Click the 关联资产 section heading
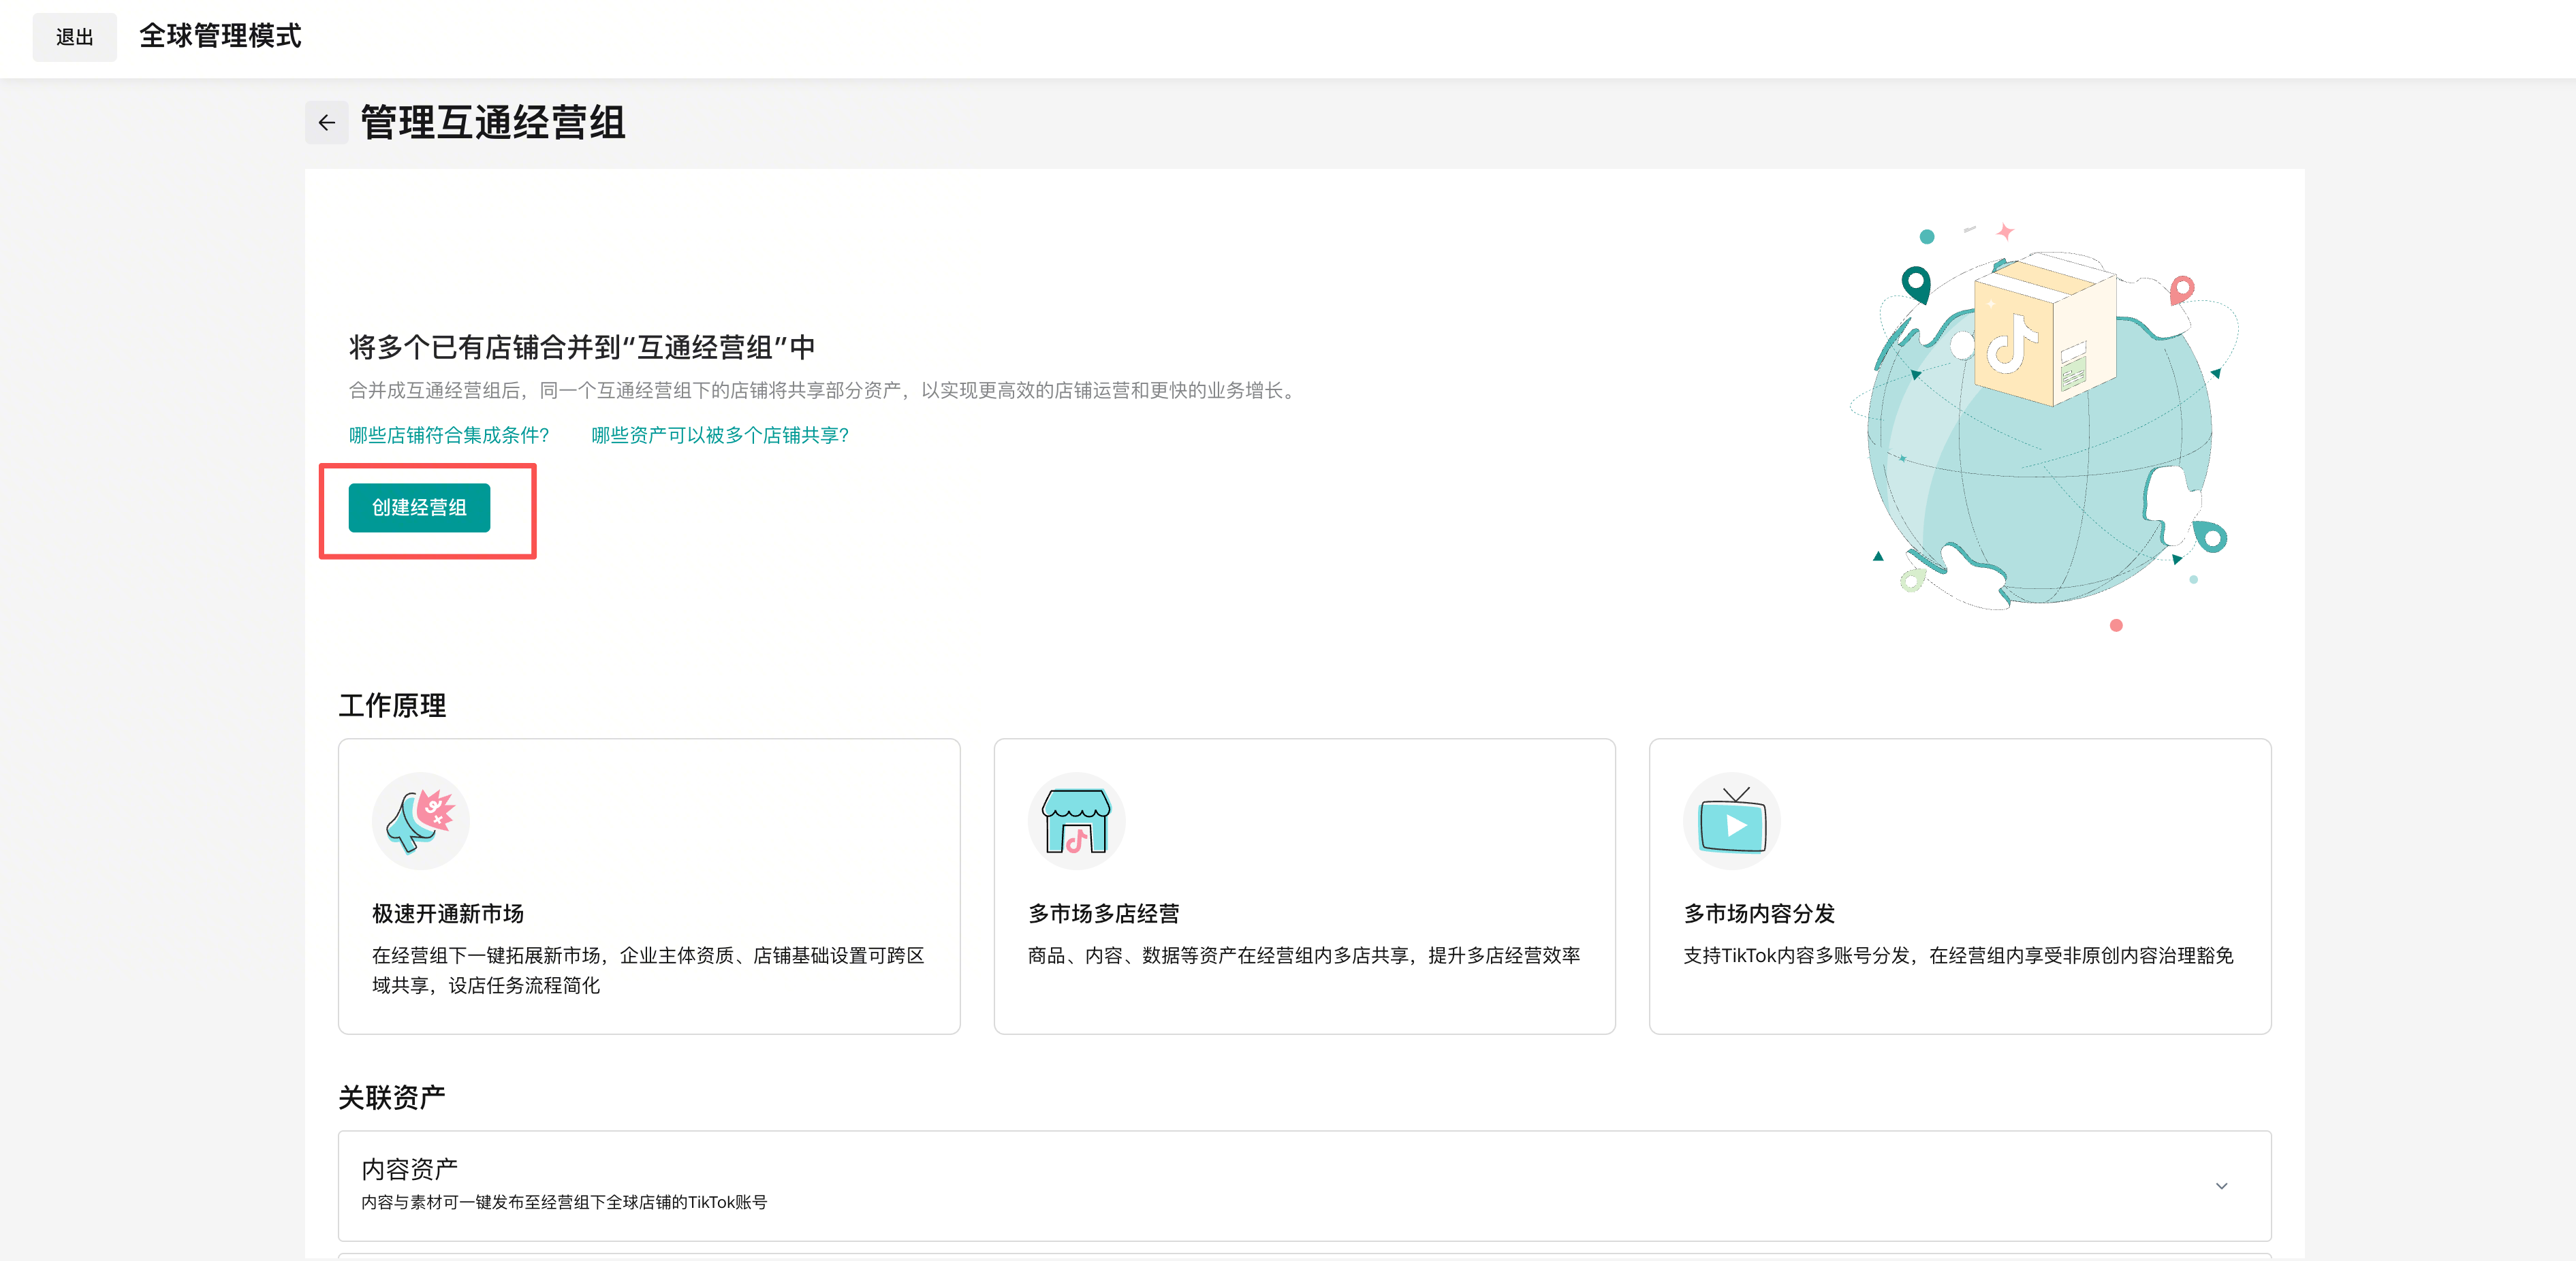Screen dimensions: 2576x1261 (391, 1097)
